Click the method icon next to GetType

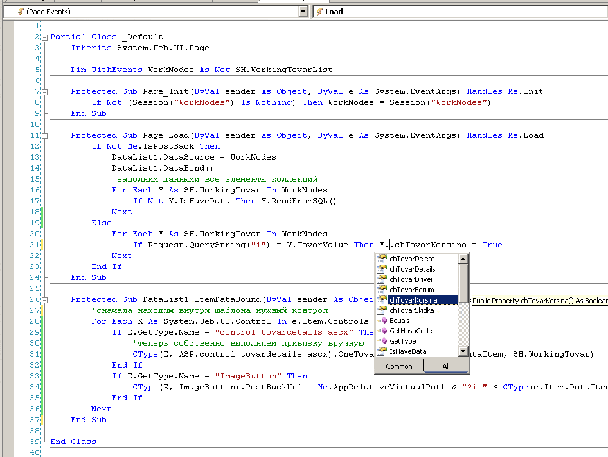tap(382, 341)
